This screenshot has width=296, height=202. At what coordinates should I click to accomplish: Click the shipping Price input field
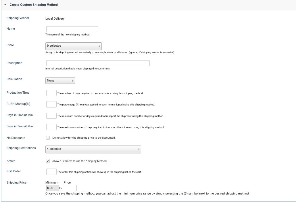70,188
